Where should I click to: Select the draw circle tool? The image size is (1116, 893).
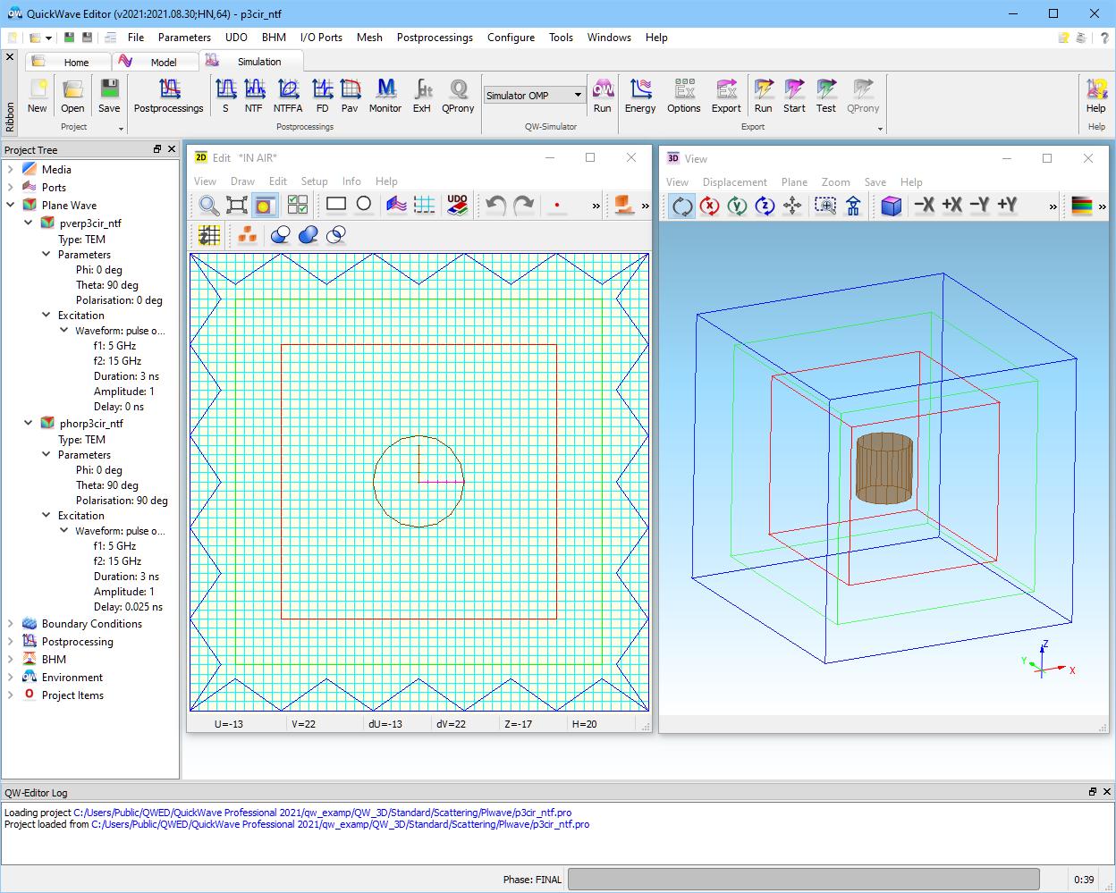[x=364, y=204]
